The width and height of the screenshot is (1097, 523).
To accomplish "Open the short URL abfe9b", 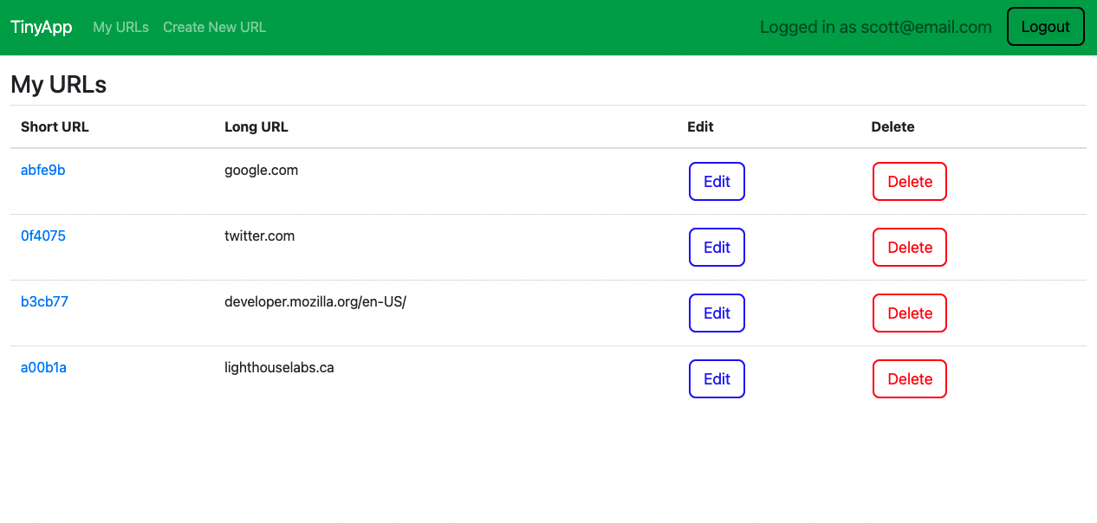I will 43,170.
